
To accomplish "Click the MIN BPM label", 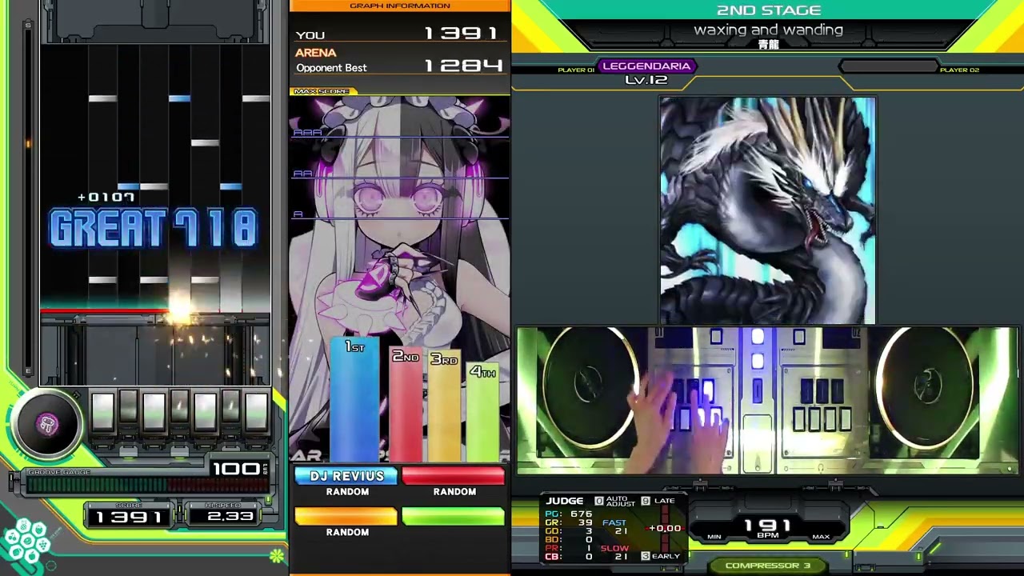I will 714,538.
